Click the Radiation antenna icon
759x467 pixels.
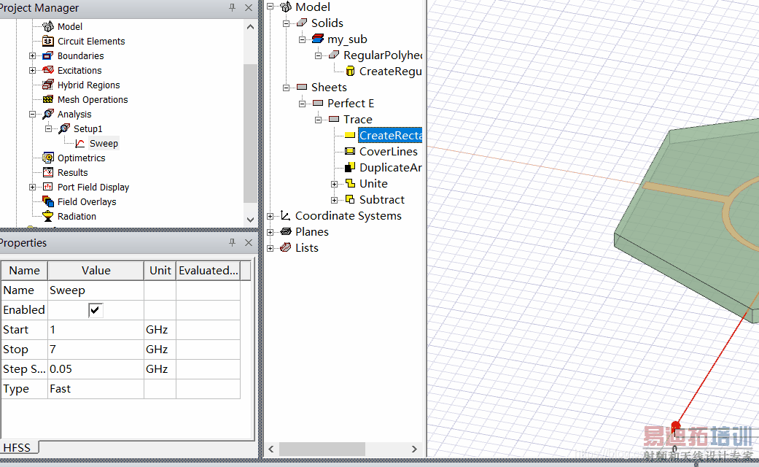[48, 216]
